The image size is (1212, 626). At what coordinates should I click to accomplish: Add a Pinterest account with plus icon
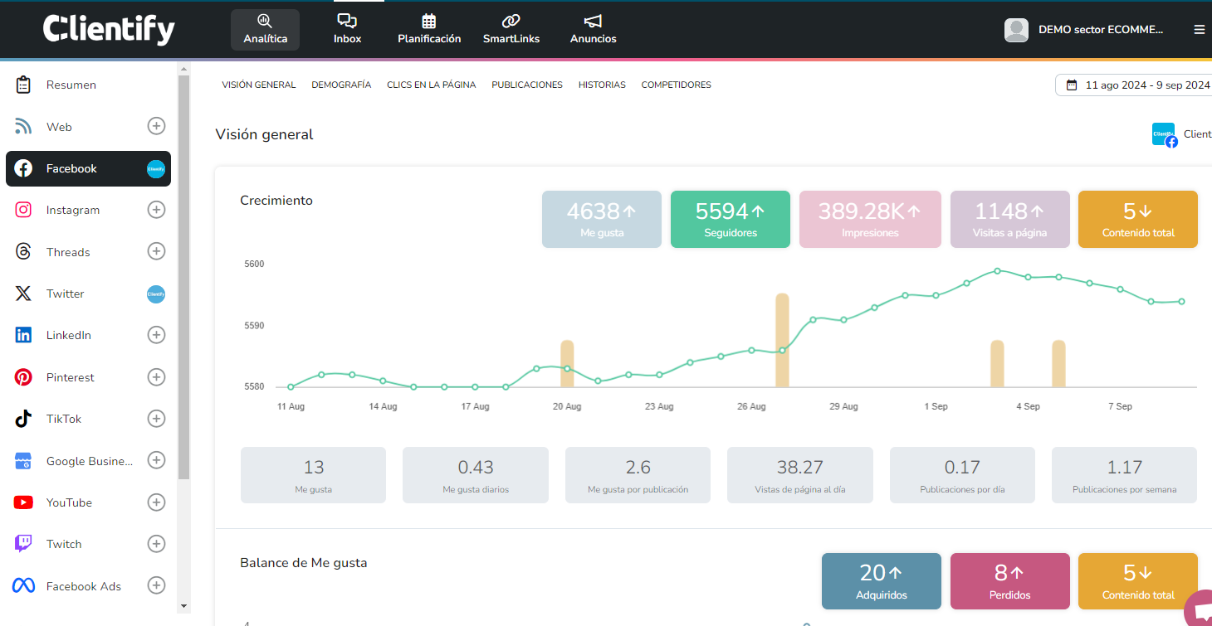click(156, 377)
